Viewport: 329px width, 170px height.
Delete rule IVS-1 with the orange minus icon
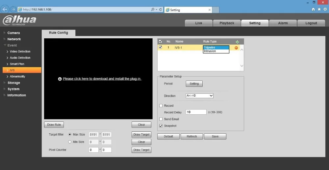tap(236, 48)
